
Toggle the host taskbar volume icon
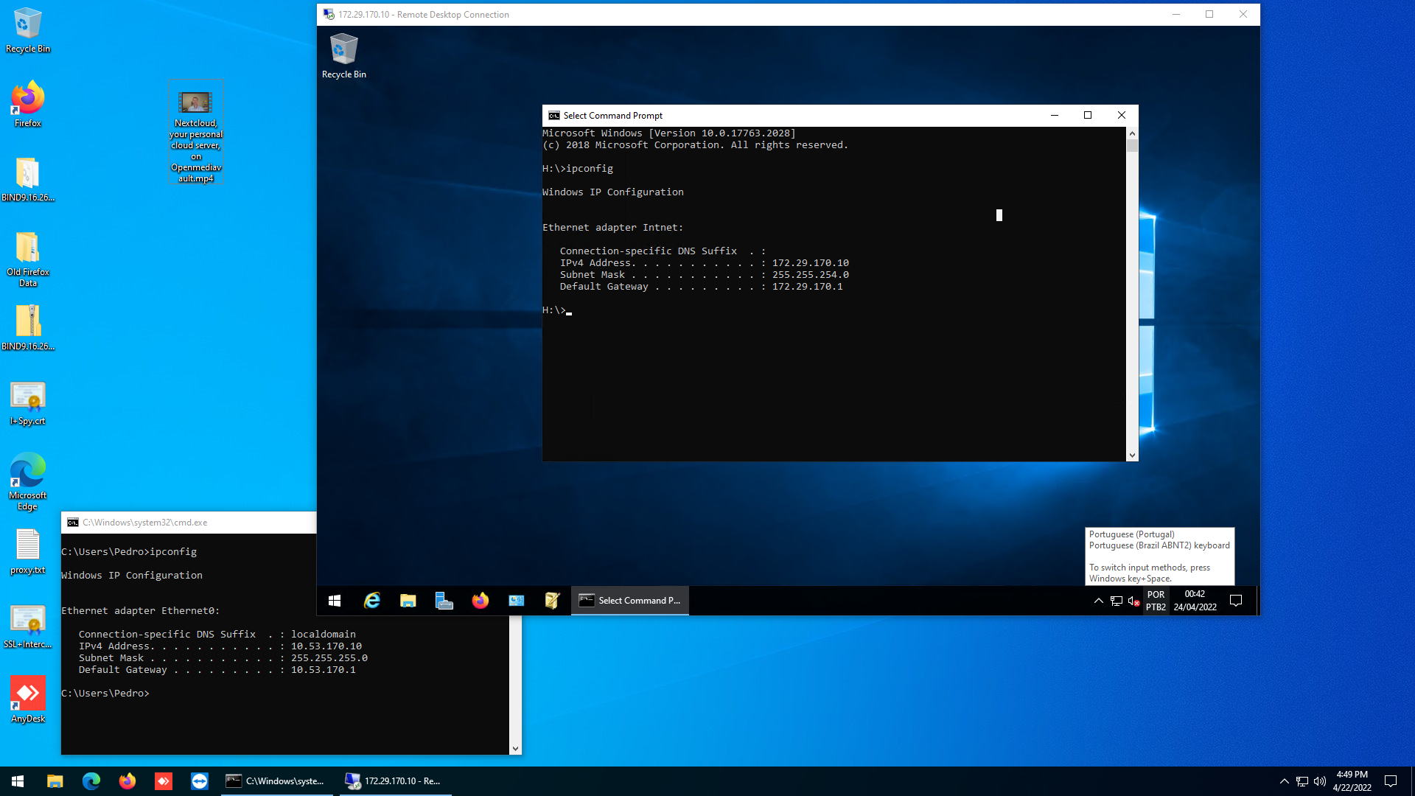(x=1318, y=781)
